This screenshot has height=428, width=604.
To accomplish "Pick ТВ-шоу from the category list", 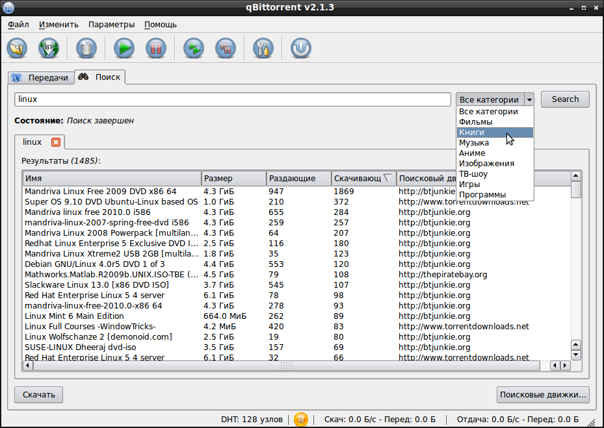I will coord(495,174).
